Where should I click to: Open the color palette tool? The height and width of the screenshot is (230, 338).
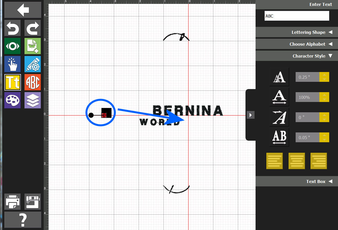12,100
